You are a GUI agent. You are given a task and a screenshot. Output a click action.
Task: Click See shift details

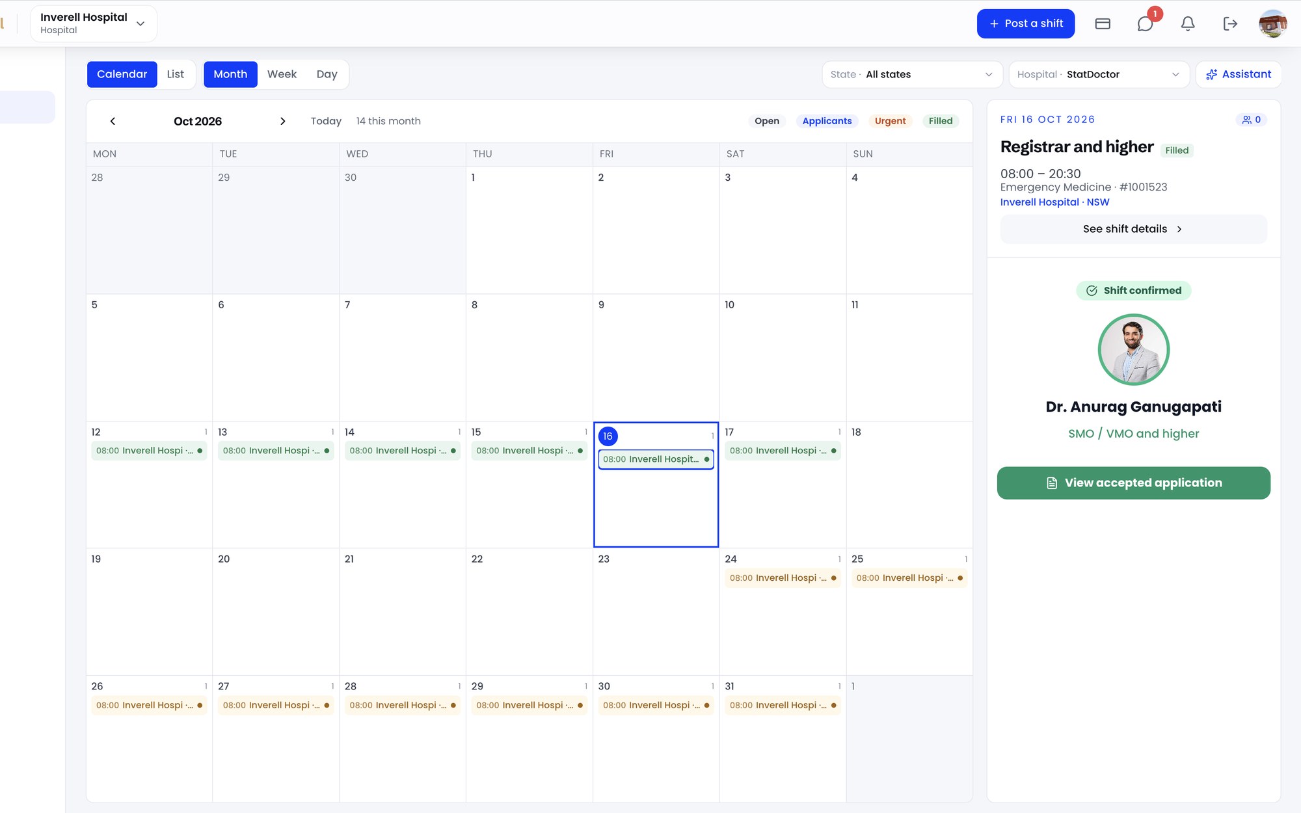[1133, 229]
